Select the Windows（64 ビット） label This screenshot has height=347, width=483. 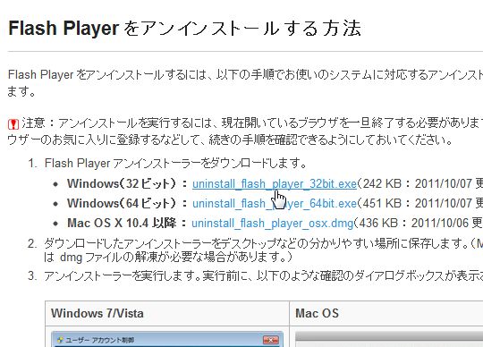(122, 203)
